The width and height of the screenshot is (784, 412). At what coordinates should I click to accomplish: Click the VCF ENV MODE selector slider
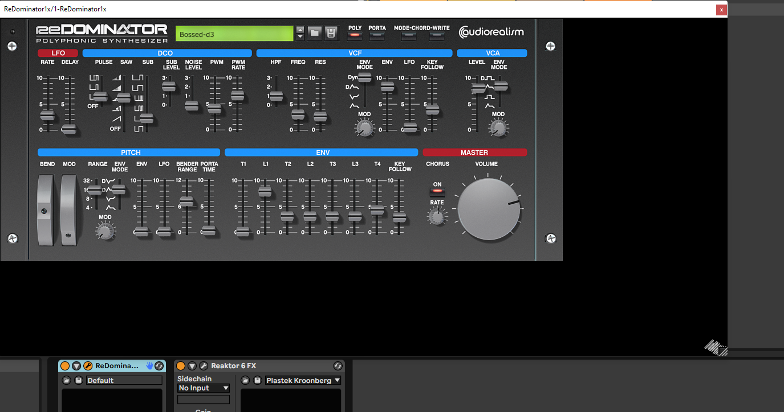(x=364, y=77)
